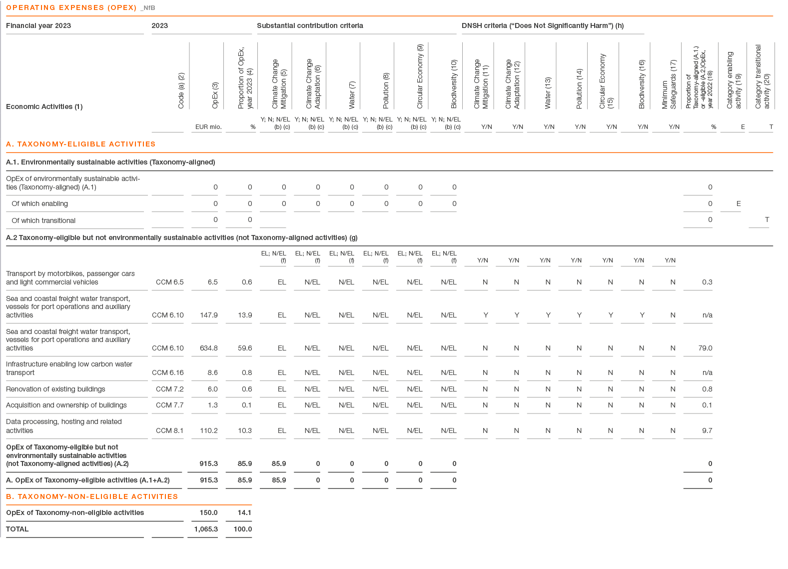This screenshot has width=788, height=569.
Task: Click proportion value 59.6
Action: (245, 348)
